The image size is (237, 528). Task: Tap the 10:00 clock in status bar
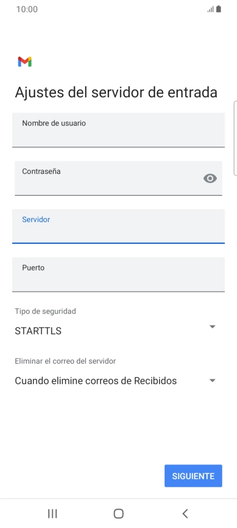pyautogui.click(x=27, y=9)
